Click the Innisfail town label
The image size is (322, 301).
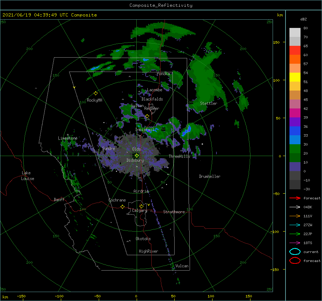pos(145,130)
